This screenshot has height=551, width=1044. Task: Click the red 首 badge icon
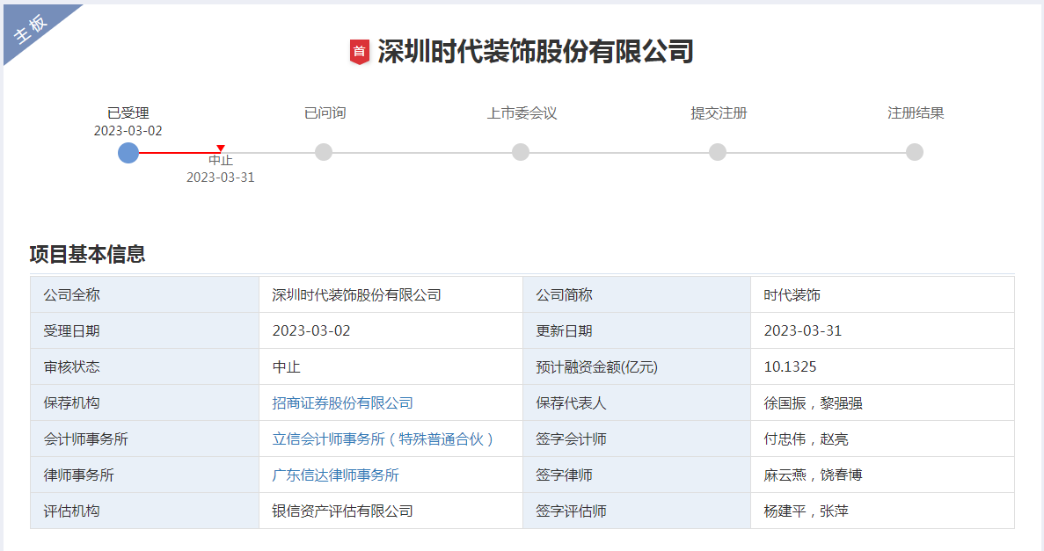359,52
